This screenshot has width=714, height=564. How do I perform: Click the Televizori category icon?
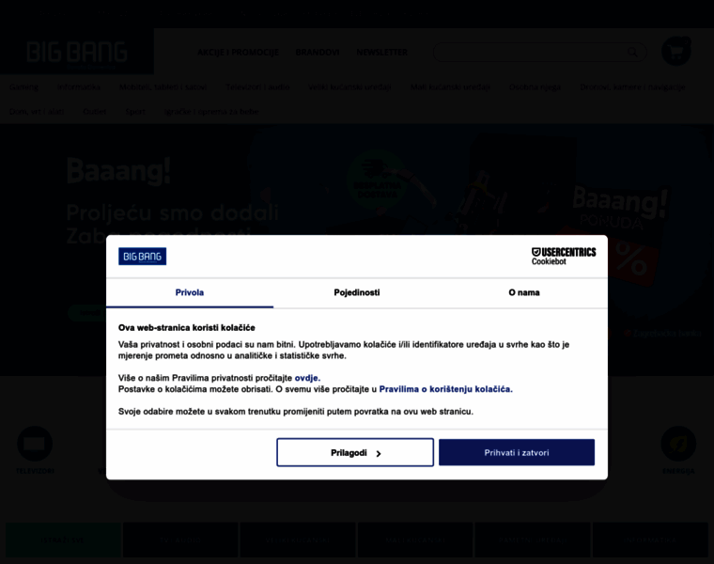point(35,444)
